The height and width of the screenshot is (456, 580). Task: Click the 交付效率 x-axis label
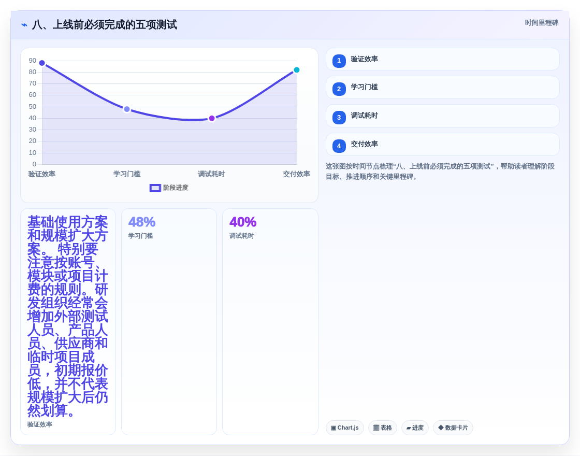click(x=296, y=174)
